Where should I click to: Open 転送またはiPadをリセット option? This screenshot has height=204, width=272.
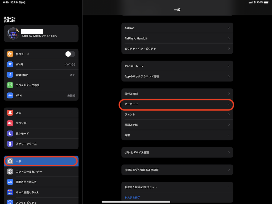(141, 187)
